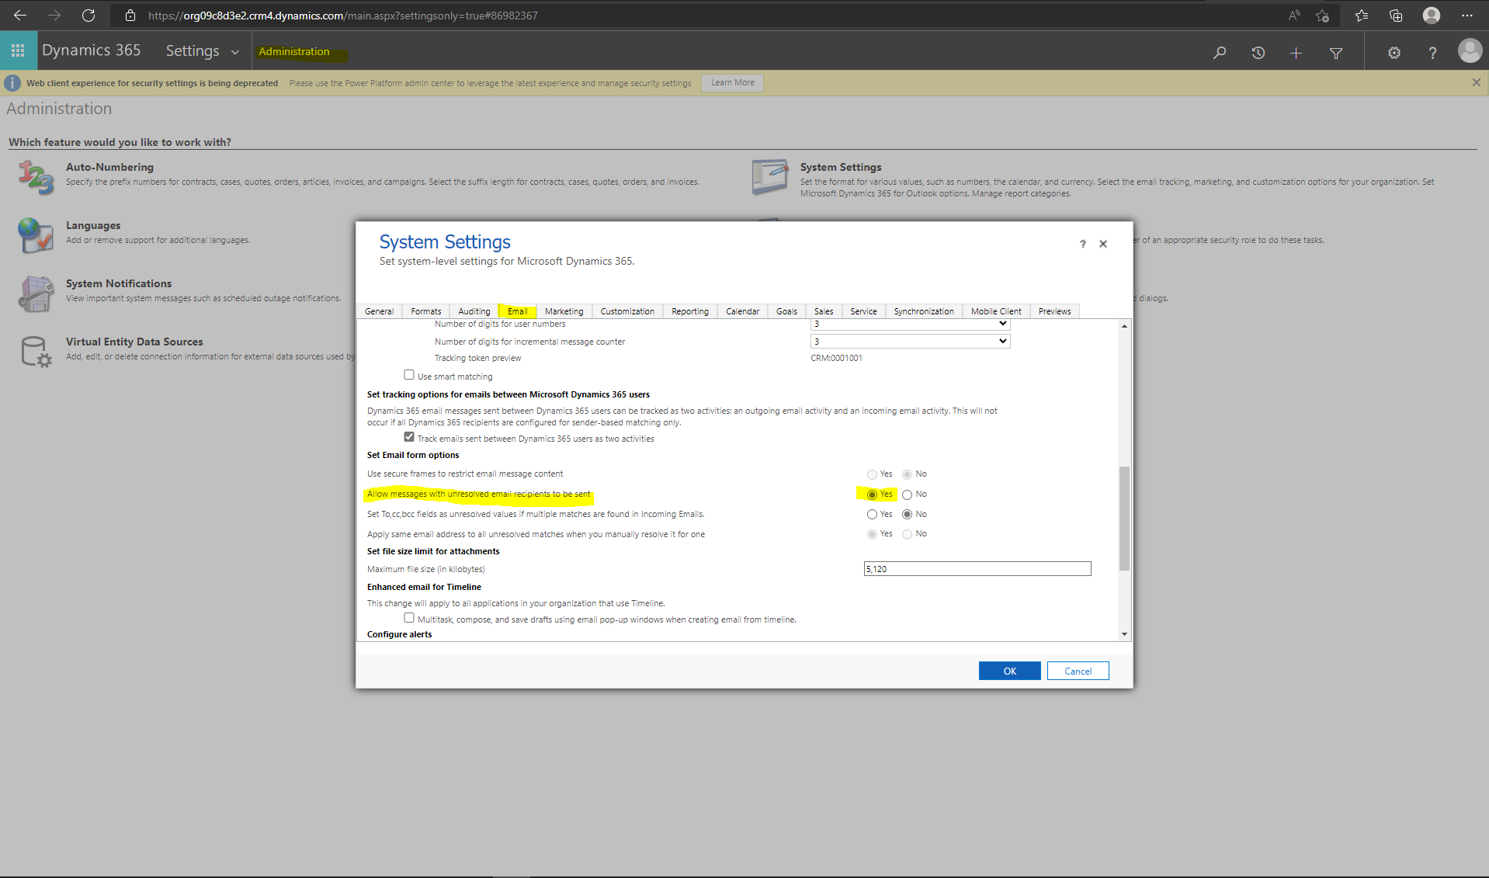Open the Languages link
1489x878 pixels.
[93, 225]
